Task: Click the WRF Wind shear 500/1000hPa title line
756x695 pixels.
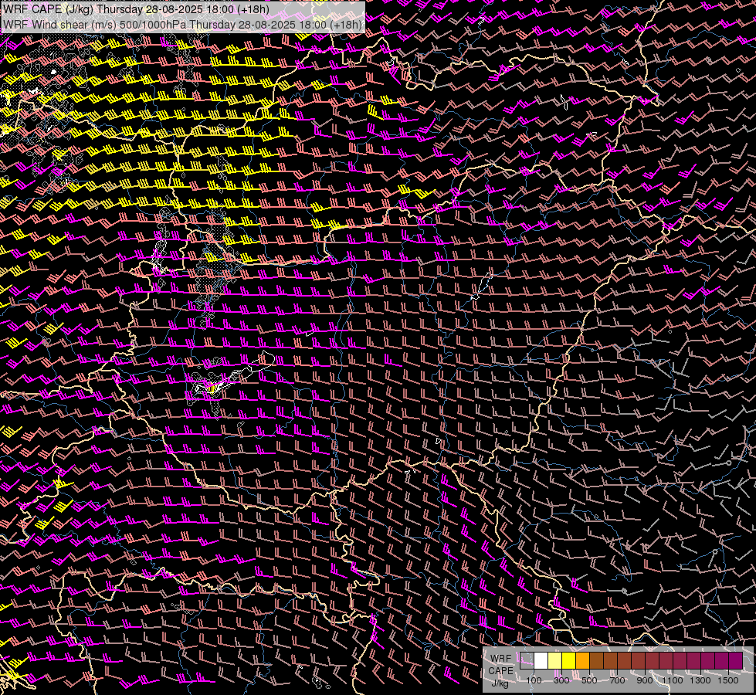Action: pos(182,25)
